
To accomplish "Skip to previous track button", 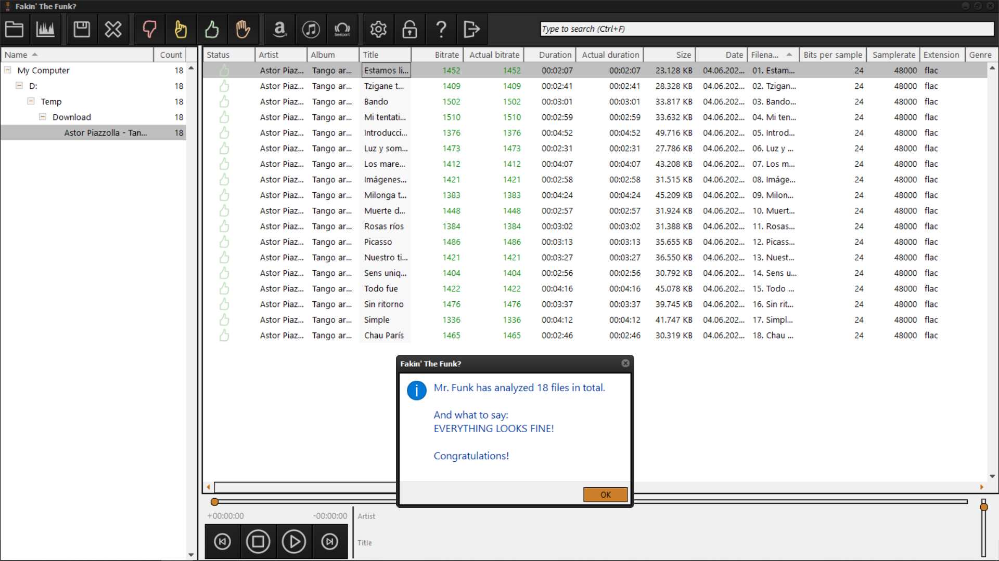I will [223, 542].
